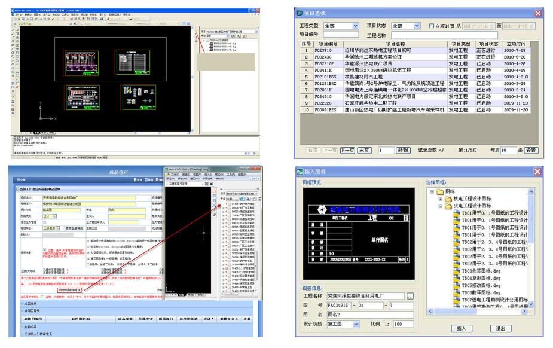This screenshot has height=348, width=553.
Task: Click the 插入图框 dialog title icon
Action: coord(300,172)
